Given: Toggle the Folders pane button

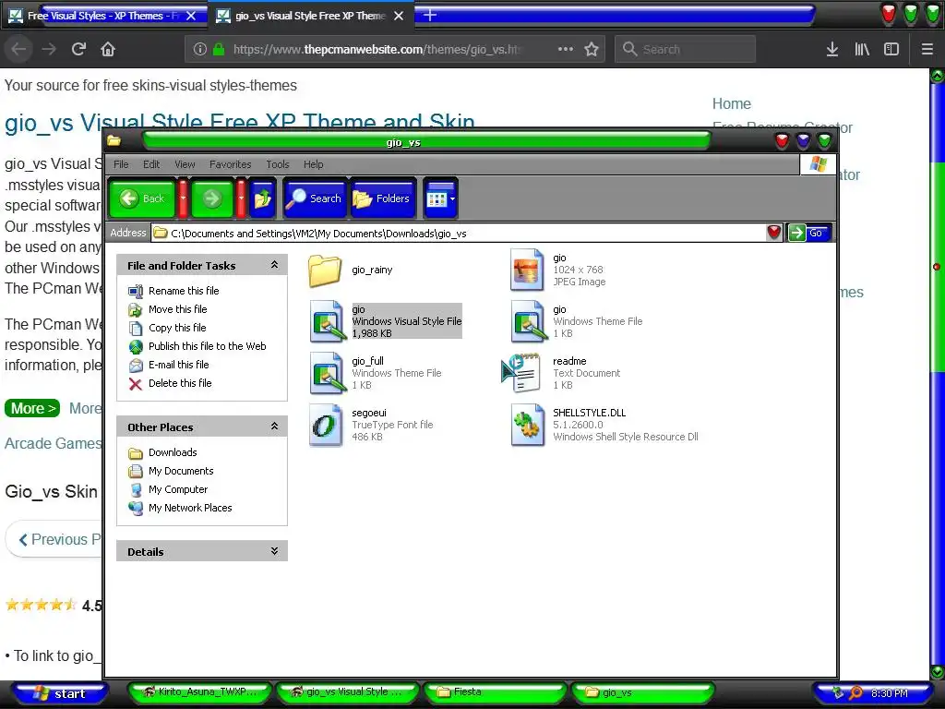Looking at the screenshot, I should click(x=383, y=198).
